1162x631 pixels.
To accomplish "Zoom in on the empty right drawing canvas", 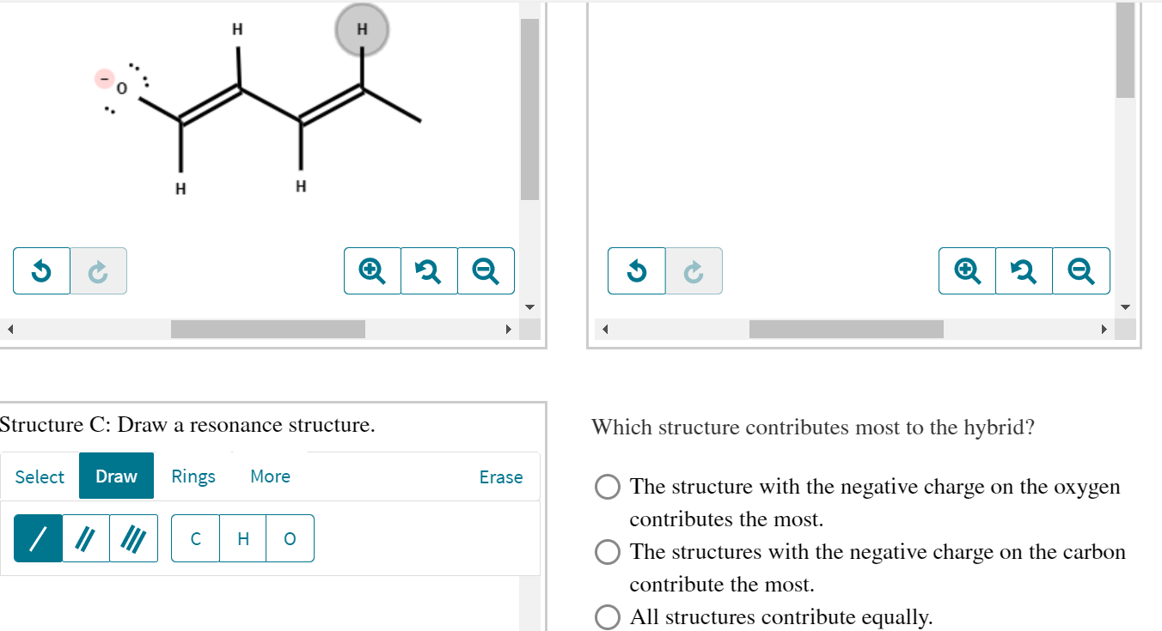I will 967,270.
